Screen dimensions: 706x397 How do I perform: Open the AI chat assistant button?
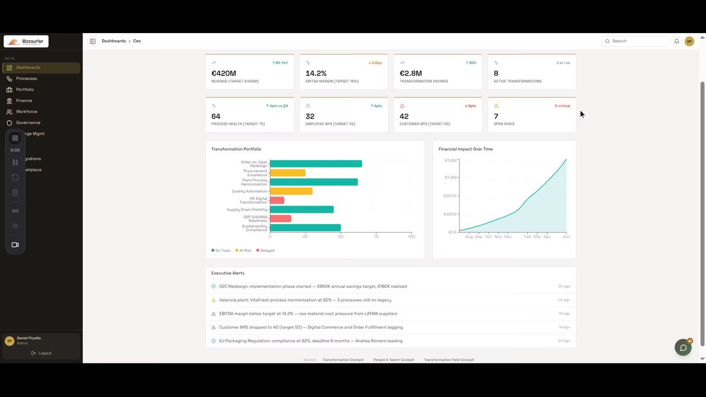tap(683, 347)
